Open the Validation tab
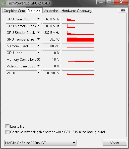Screen dimensions: 129x149 click(51, 11)
